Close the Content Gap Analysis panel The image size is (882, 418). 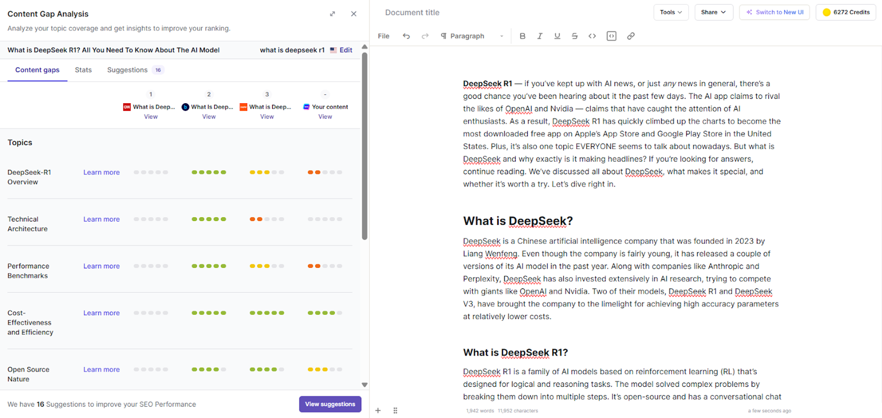coord(354,14)
